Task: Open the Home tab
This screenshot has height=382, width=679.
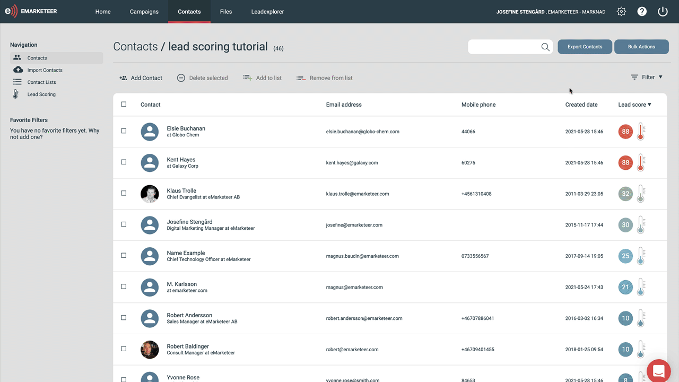Action: (103, 12)
